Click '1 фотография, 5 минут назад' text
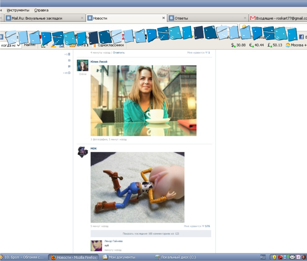This screenshot has height=261, width=307. (108, 139)
